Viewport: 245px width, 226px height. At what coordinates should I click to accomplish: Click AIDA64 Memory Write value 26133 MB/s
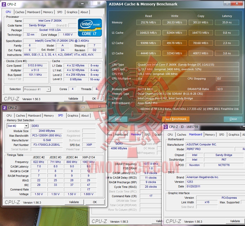174,22
